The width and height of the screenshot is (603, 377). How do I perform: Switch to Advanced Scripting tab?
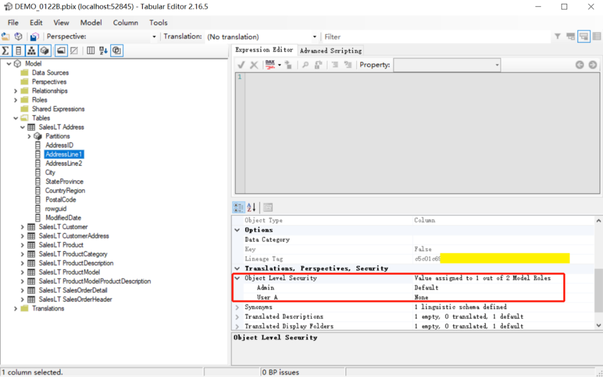(331, 50)
